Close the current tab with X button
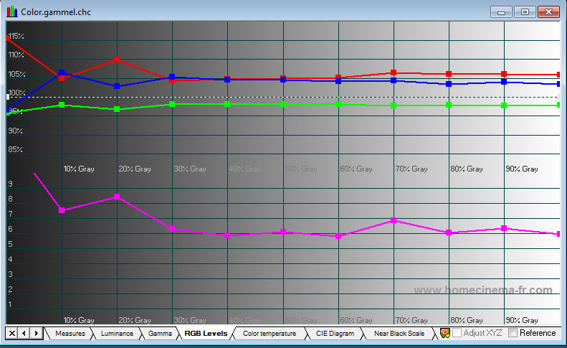The image size is (567, 348). [12, 333]
